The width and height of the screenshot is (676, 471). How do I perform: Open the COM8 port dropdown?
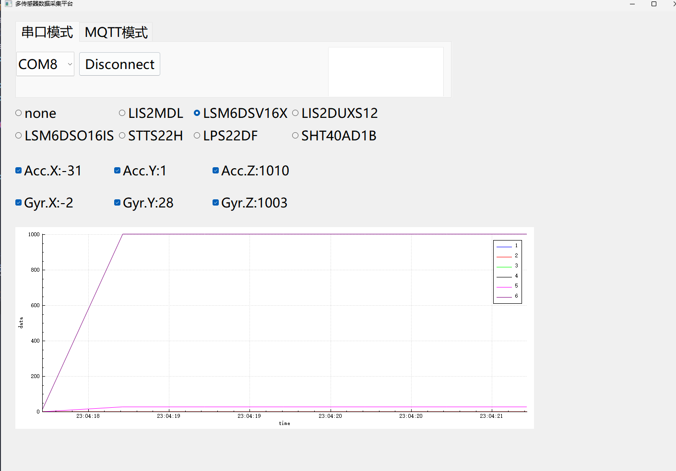click(46, 64)
